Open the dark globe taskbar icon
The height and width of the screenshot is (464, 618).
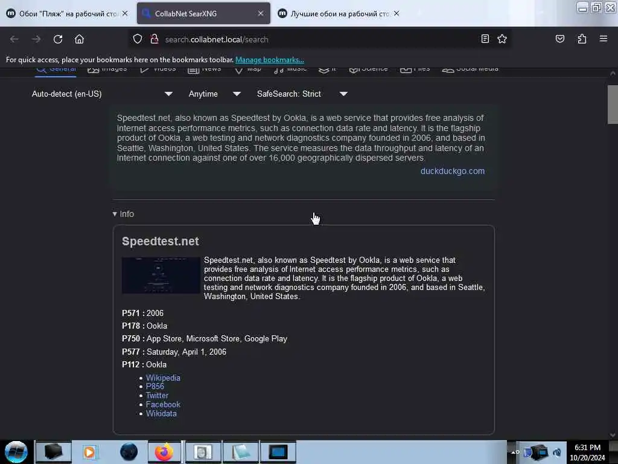pyautogui.click(x=129, y=452)
